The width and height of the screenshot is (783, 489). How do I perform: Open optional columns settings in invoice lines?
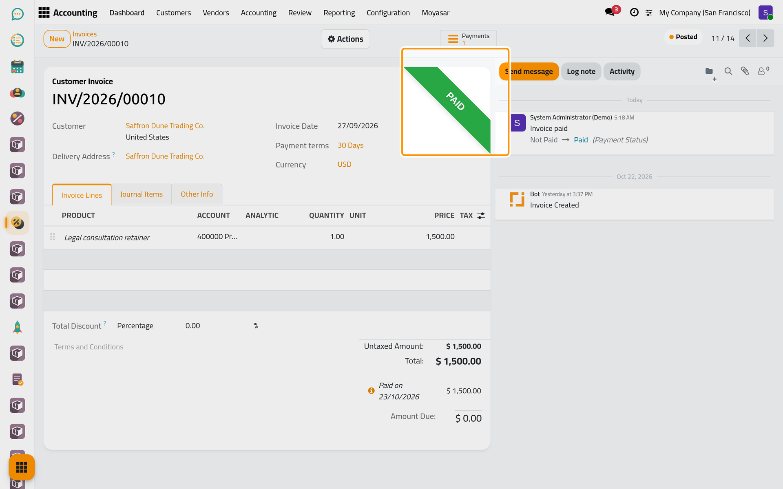[481, 216]
